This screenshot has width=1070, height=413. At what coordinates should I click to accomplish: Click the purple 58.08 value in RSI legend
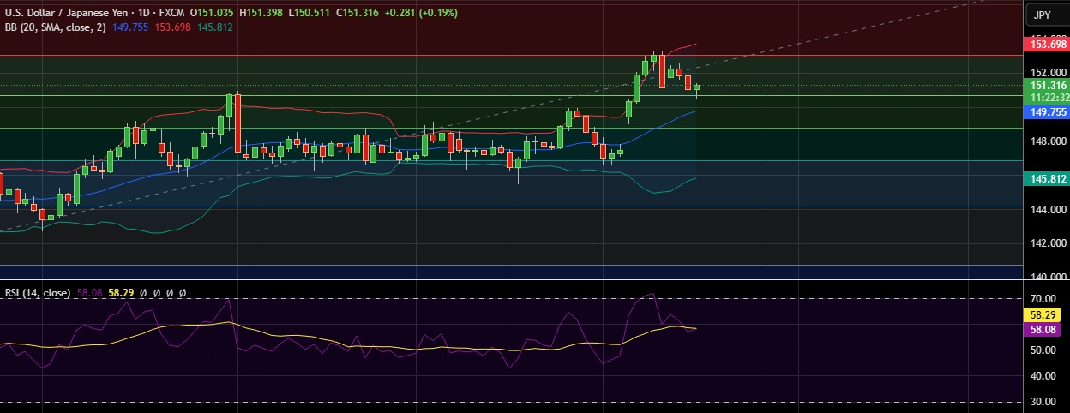pos(89,292)
